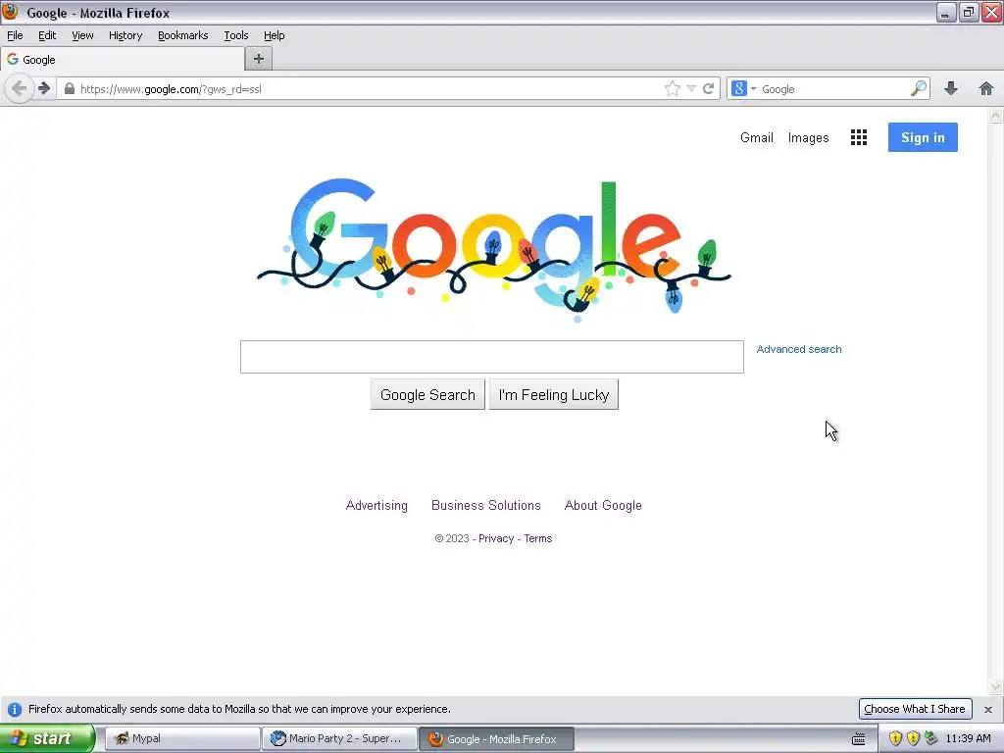Open a new tab with plus button
Viewport: 1004px width, 753px height.
tap(259, 59)
